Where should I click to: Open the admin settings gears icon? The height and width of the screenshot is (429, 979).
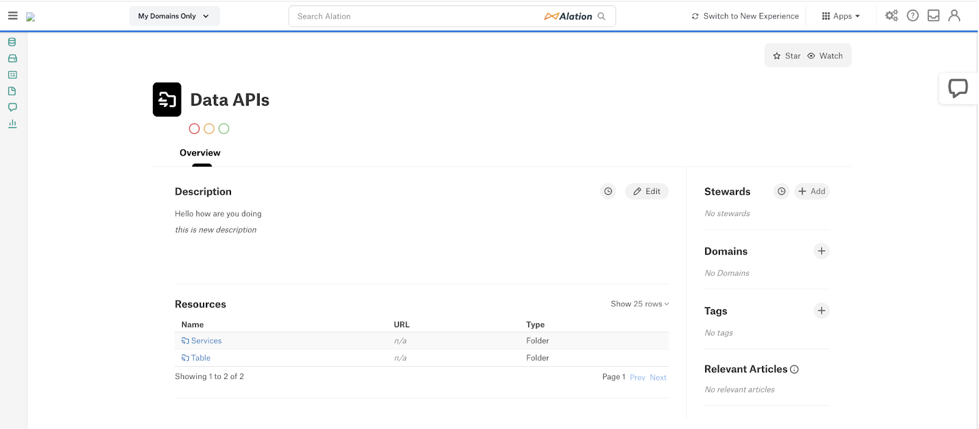[892, 16]
